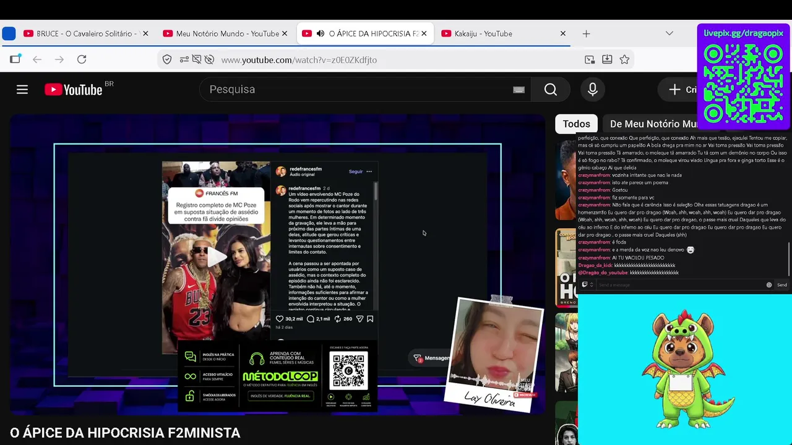Mute the playing tab via its speaker icon
This screenshot has width=792, height=445.
(x=321, y=33)
